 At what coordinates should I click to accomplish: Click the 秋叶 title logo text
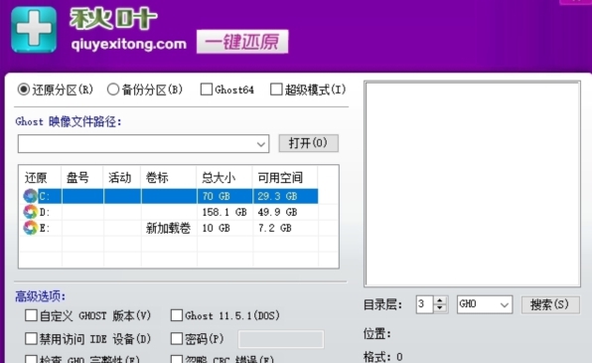coord(113,19)
